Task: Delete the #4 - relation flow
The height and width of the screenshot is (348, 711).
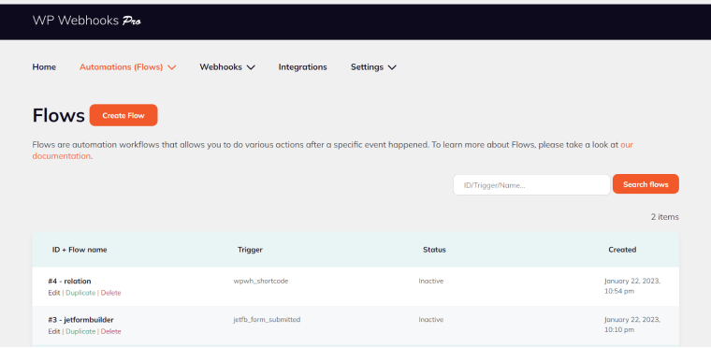Action: [x=111, y=293]
